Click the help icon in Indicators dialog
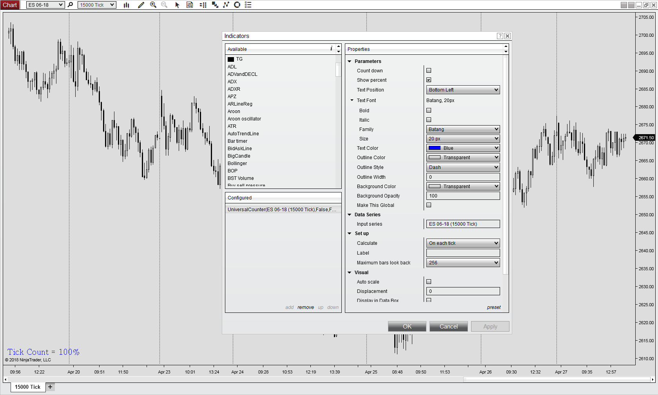Viewport: 658px width, 395px height. point(500,36)
